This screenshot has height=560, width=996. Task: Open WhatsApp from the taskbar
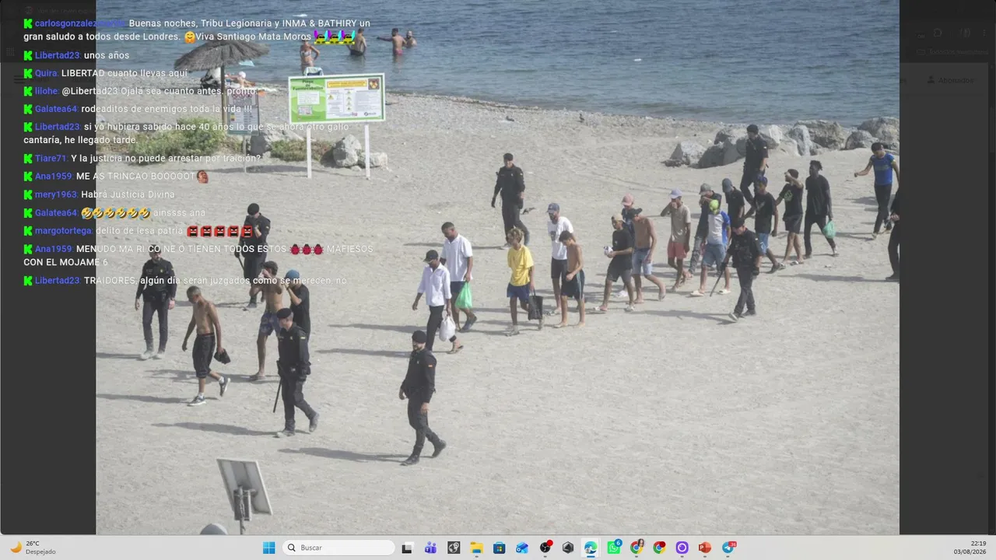click(x=614, y=548)
